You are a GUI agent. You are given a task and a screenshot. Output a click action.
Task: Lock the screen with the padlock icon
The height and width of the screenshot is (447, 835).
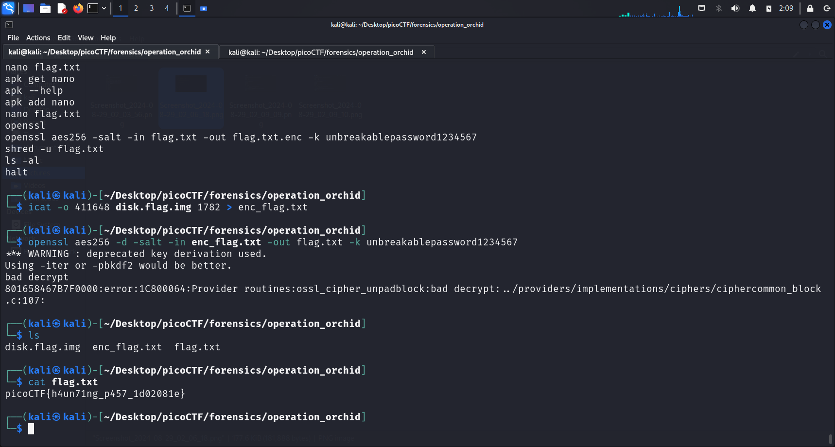(x=810, y=8)
